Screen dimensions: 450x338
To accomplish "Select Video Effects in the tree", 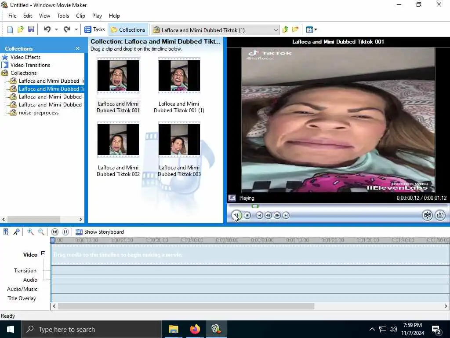I will [25, 57].
